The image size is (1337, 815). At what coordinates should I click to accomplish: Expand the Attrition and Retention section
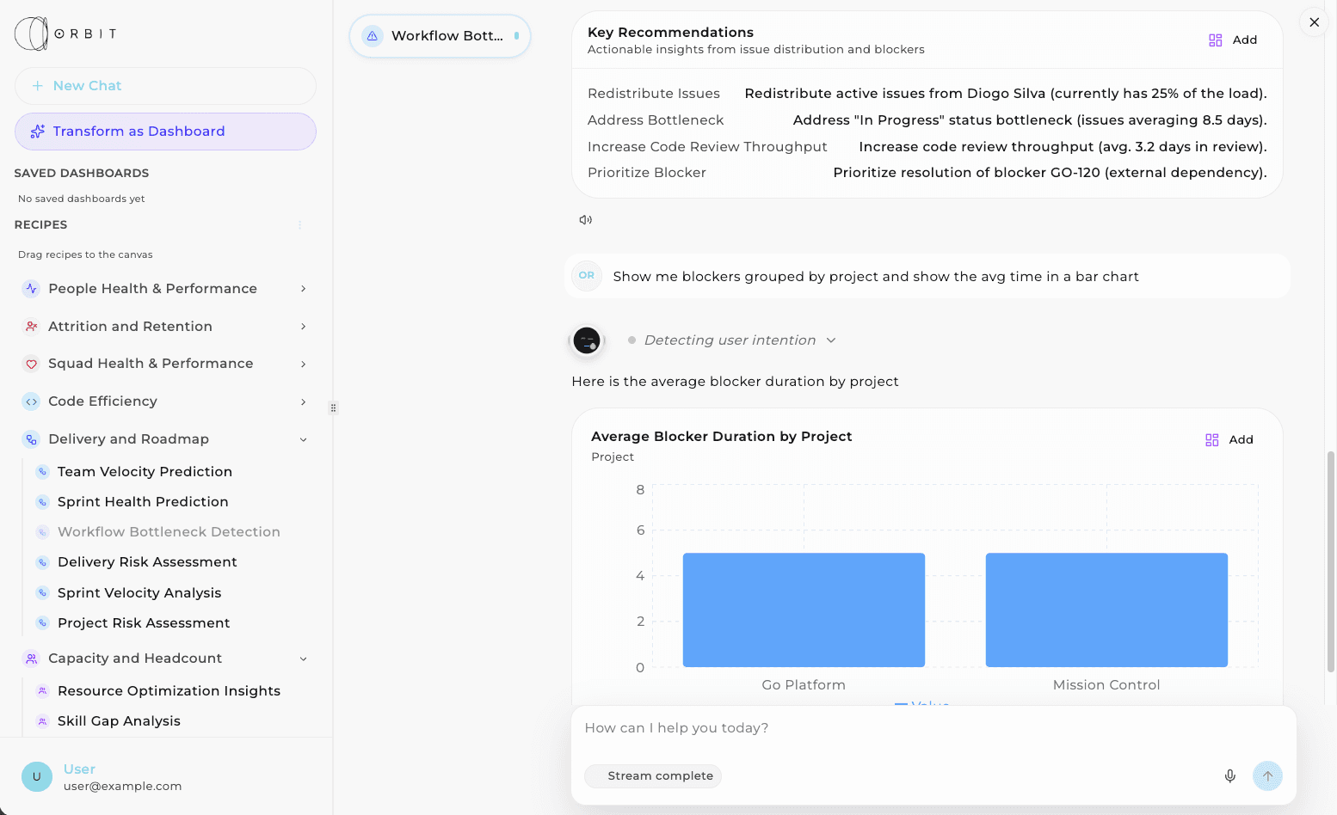click(x=303, y=326)
